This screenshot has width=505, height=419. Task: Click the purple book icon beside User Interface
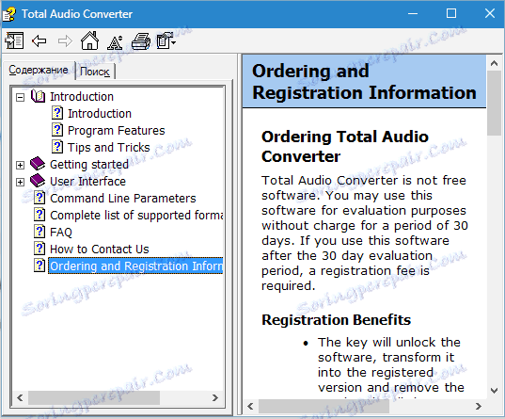tap(38, 181)
